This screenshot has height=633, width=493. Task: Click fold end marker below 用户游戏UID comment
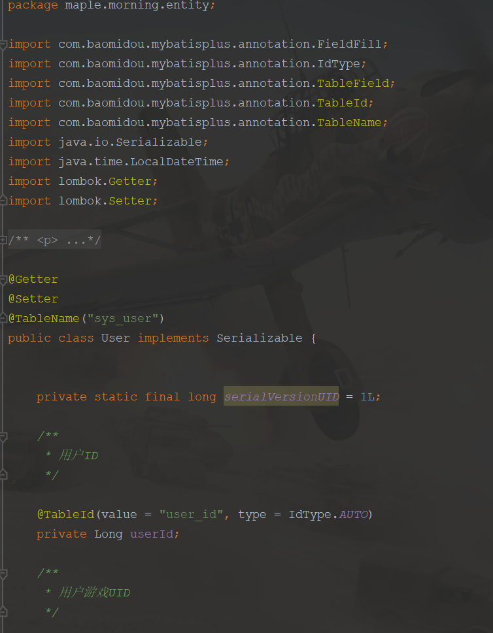[3, 612]
